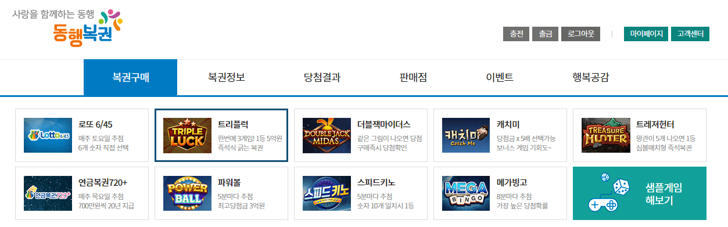The width and height of the screenshot is (728, 227).
Task: Click the text 매주 목요일 추첨
Action: point(101,196)
